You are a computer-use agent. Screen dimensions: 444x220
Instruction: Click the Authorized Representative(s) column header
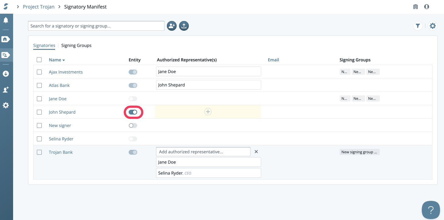pos(187,60)
